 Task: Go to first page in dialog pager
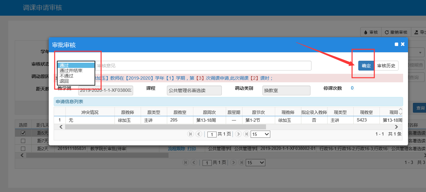coord(190,134)
